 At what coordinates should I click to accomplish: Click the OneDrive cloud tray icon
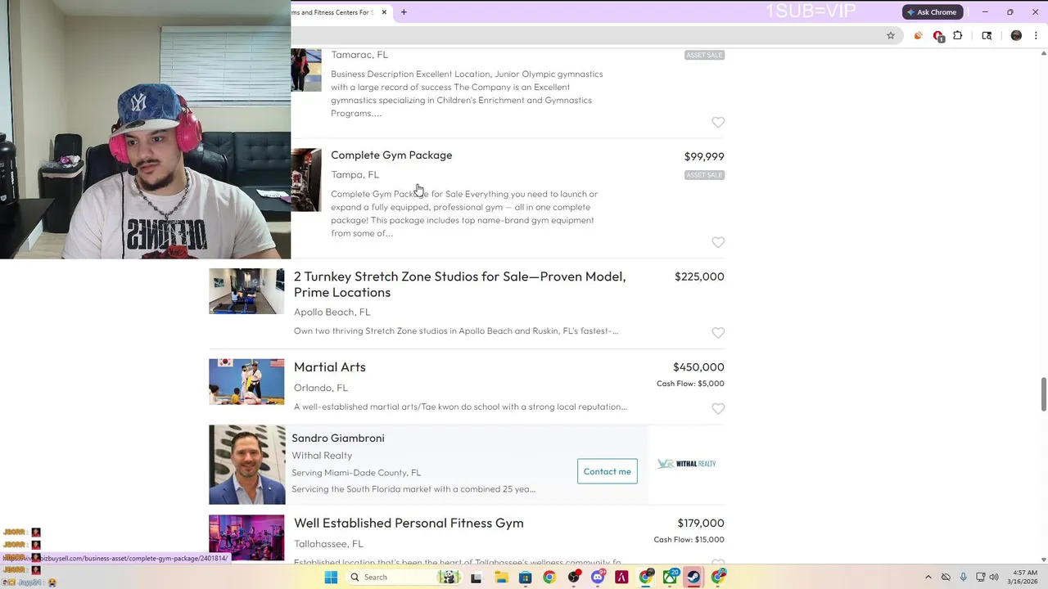946,578
